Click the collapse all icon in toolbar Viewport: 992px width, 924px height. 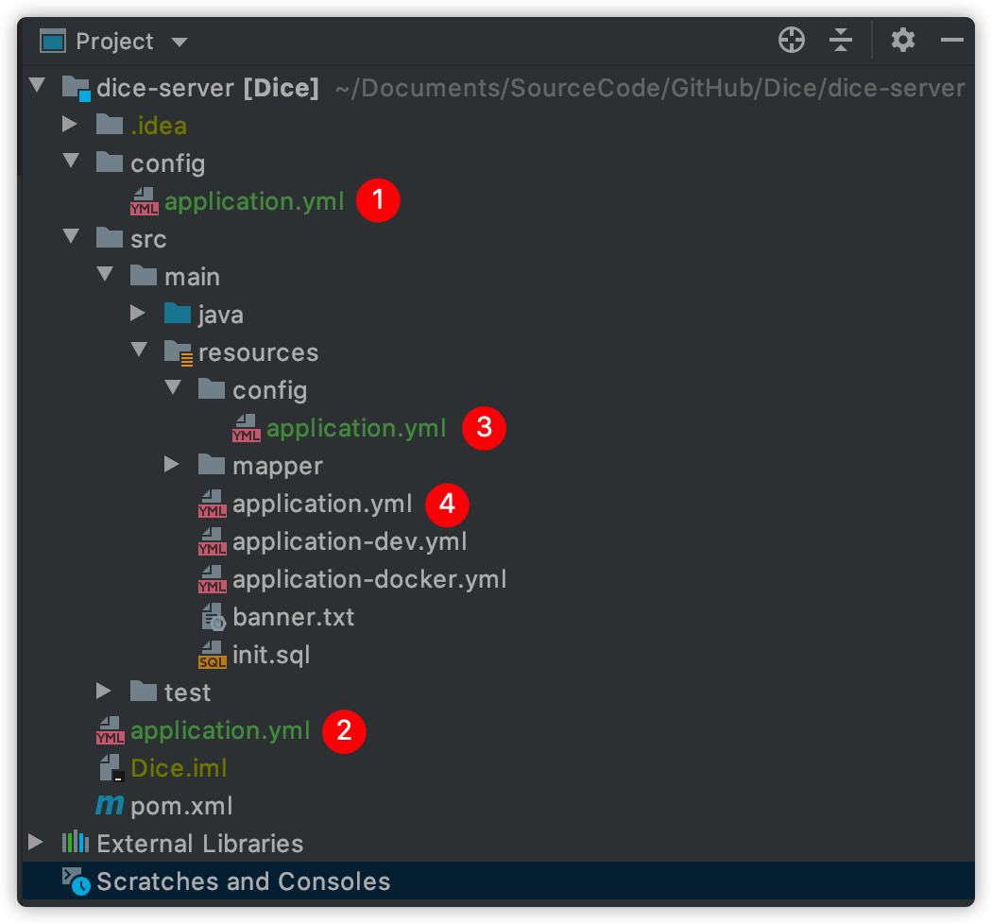tap(840, 41)
